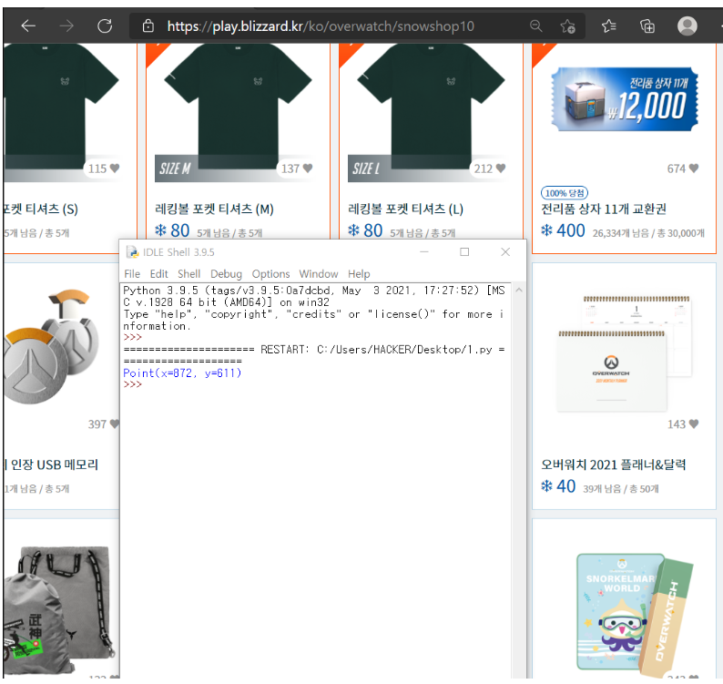Open the Window menu in IDLE Shell
The height and width of the screenshot is (684, 723).
pyautogui.click(x=319, y=274)
